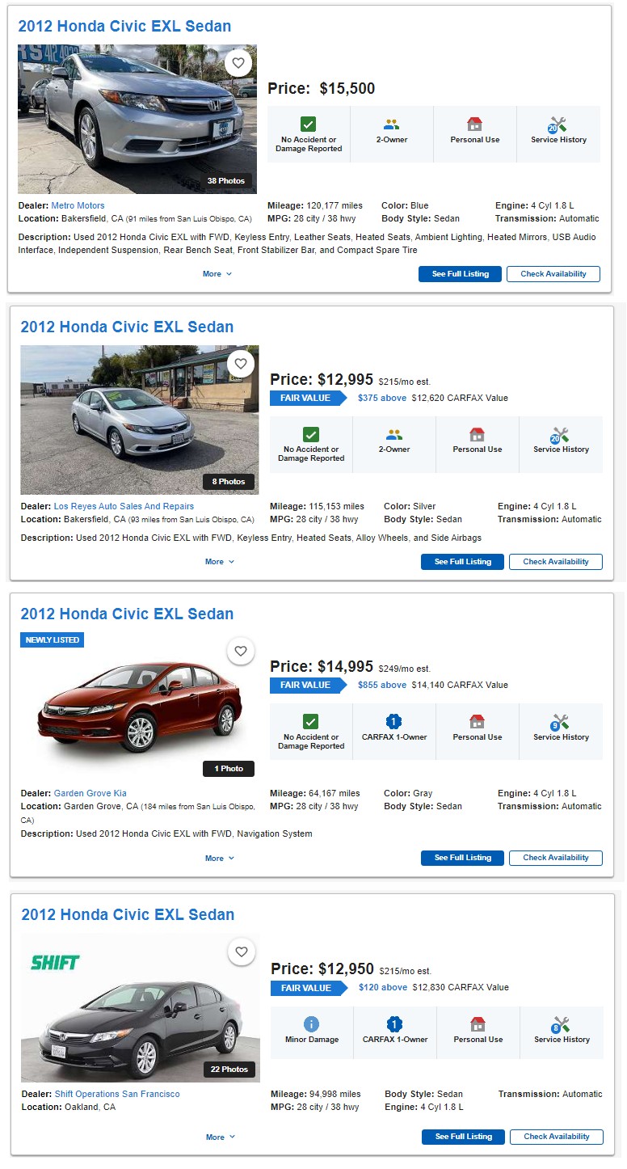Save the Garden Grove Kia listing with heart
This screenshot has width=627, height=1169.
[x=240, y=651]
